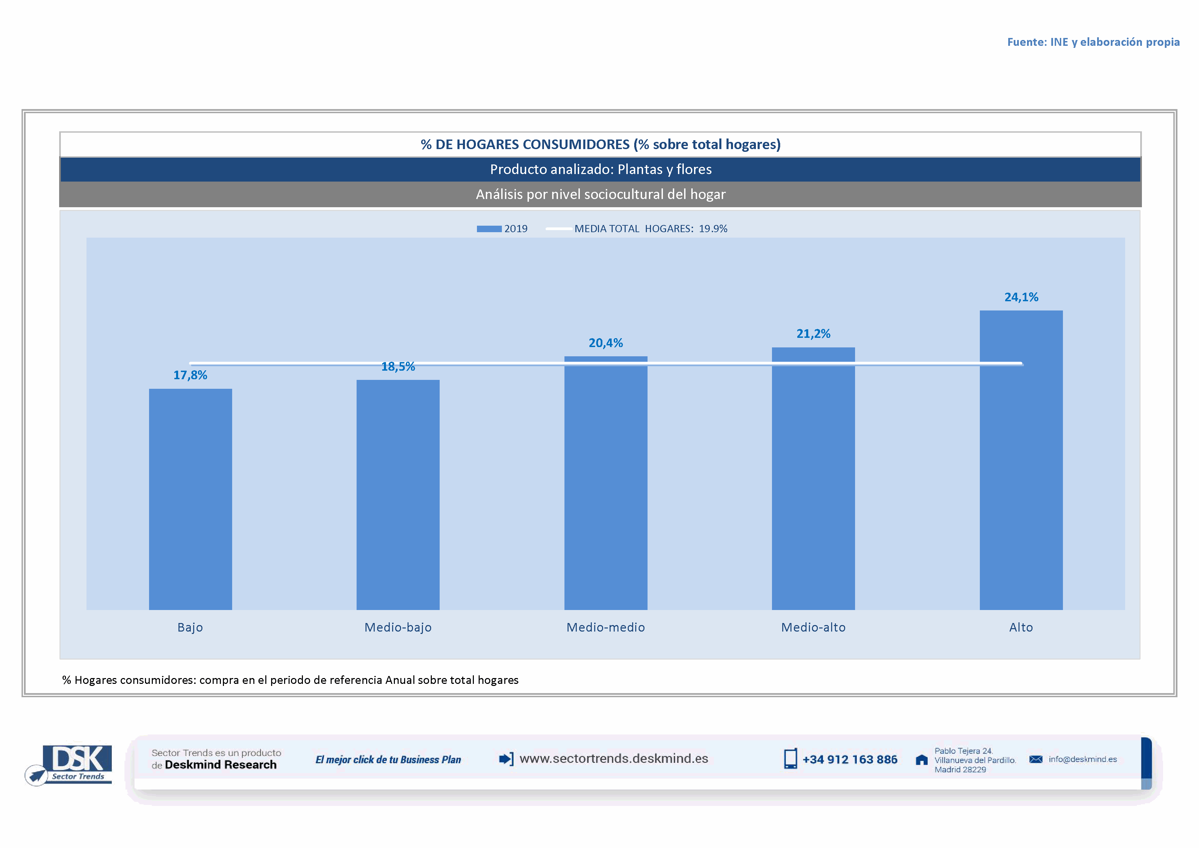
Task: Click the mobile phone icon in footer
Action: pos(790,759)
